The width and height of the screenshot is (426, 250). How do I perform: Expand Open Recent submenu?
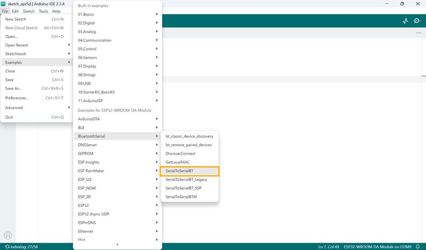click(36, 45)
